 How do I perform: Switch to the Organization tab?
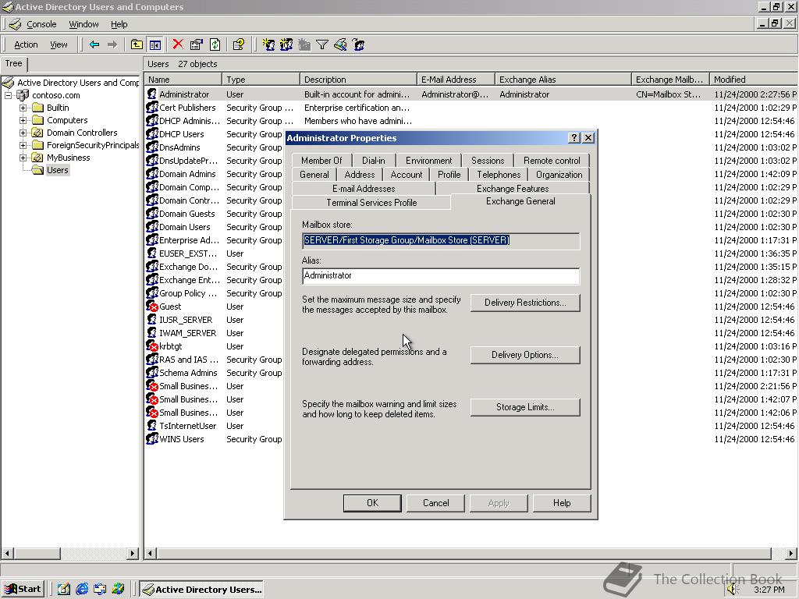click(559, 174)
